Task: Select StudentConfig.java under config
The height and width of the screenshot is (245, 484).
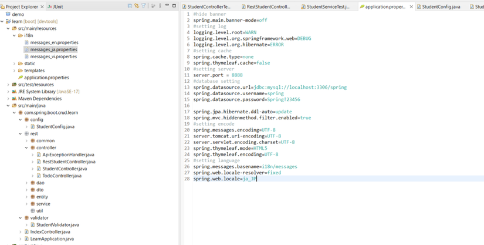Action: [55, 127]
